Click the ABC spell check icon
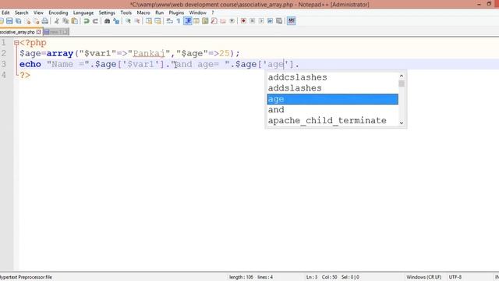Image resolution: width=499 pixels, height=281 pixels. pos(291,21)
